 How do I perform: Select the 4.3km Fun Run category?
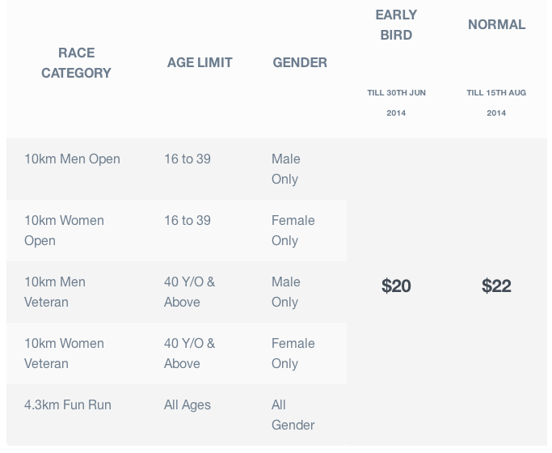pos(68,404)
